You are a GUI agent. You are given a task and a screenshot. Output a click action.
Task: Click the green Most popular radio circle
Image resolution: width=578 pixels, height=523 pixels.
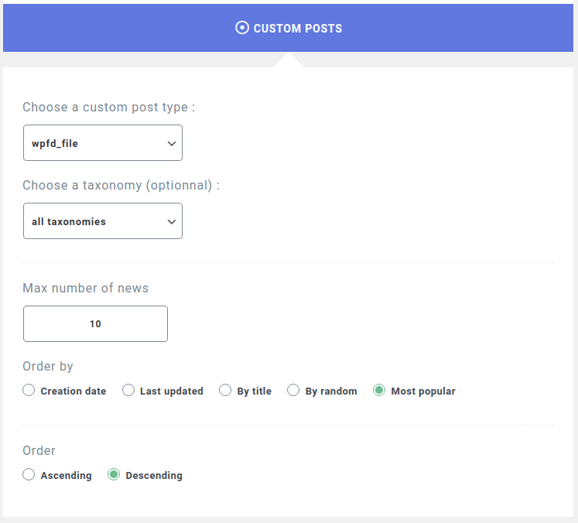click(x=379, y=390)
